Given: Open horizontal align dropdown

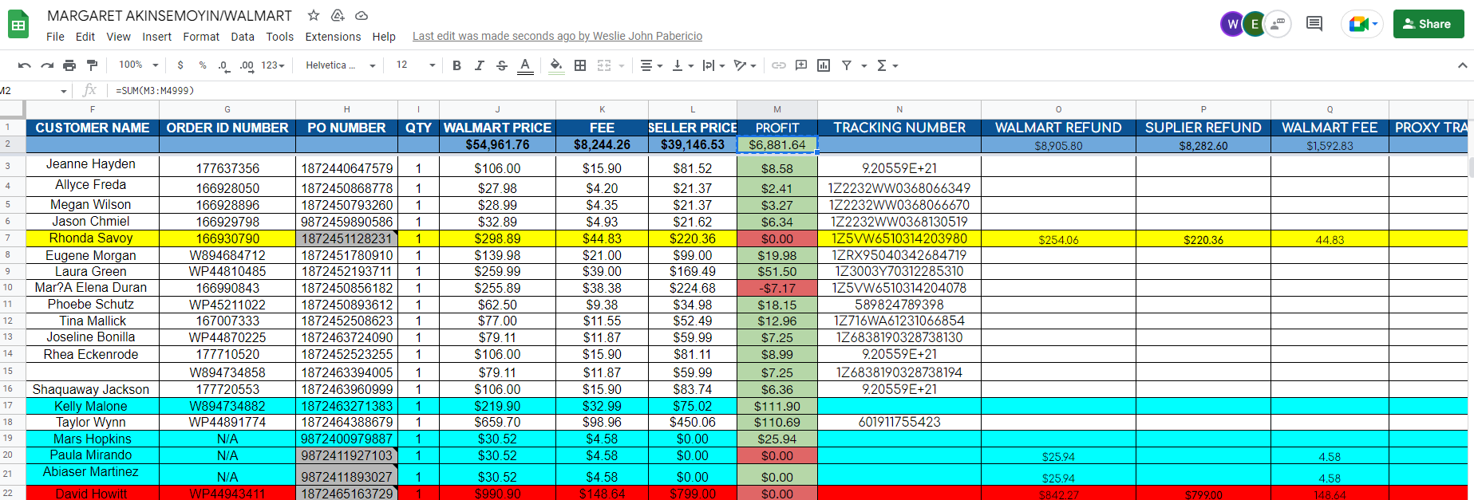Looking at the screenshot, I should (651, 65).
